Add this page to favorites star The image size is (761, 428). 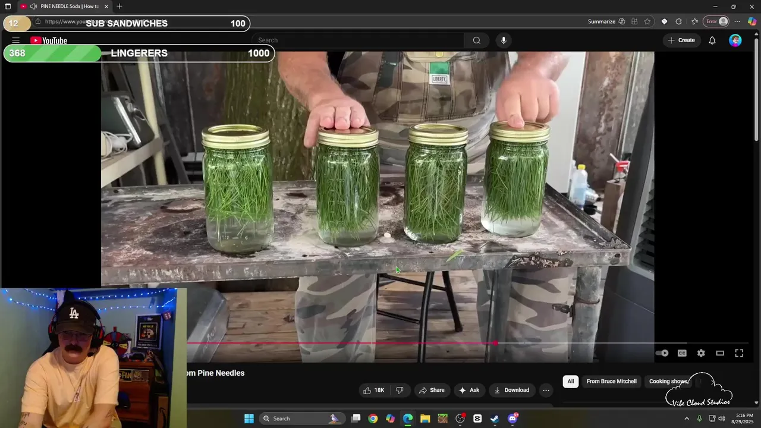tap(647, 21)
